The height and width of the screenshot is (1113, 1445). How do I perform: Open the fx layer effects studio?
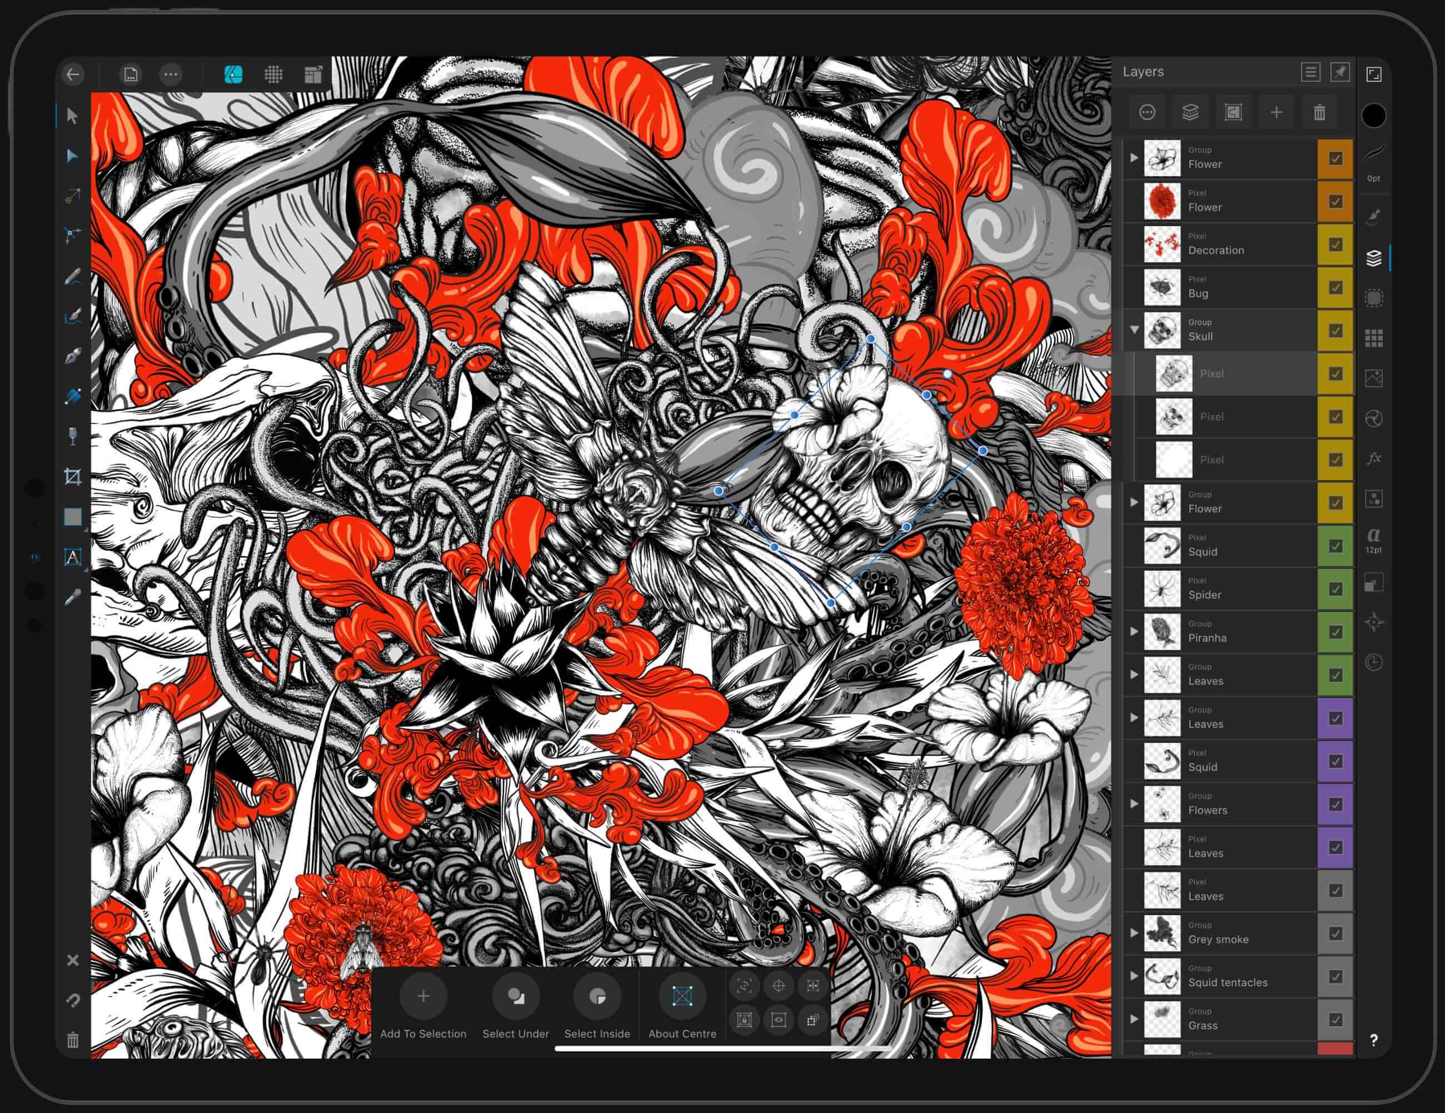1373,458
